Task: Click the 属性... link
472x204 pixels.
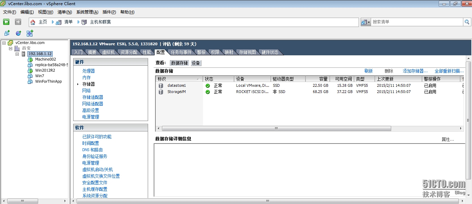Action: (x=448, y=139)
